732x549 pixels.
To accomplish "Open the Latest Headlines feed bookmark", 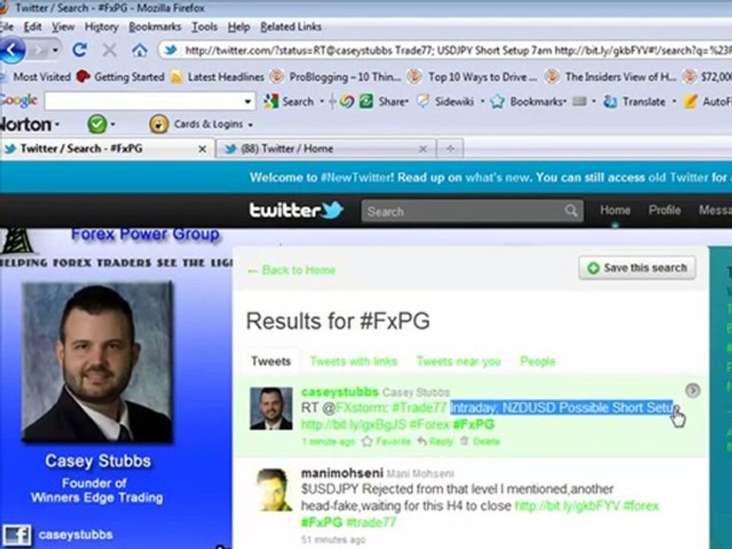I will click(x=217, y=76).
